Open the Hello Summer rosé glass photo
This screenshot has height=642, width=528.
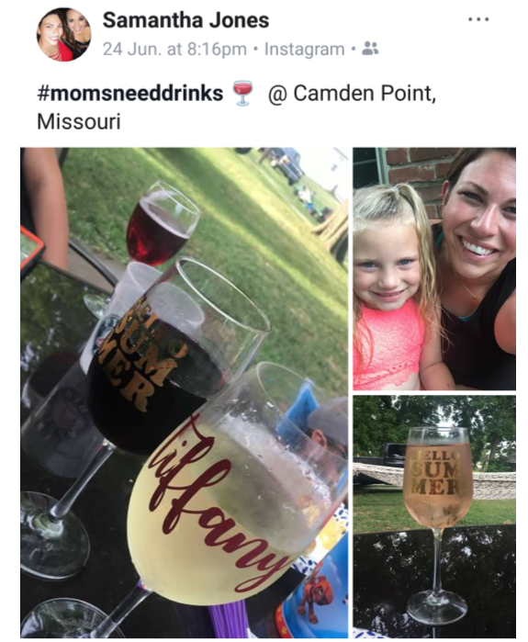coord(434,517)
